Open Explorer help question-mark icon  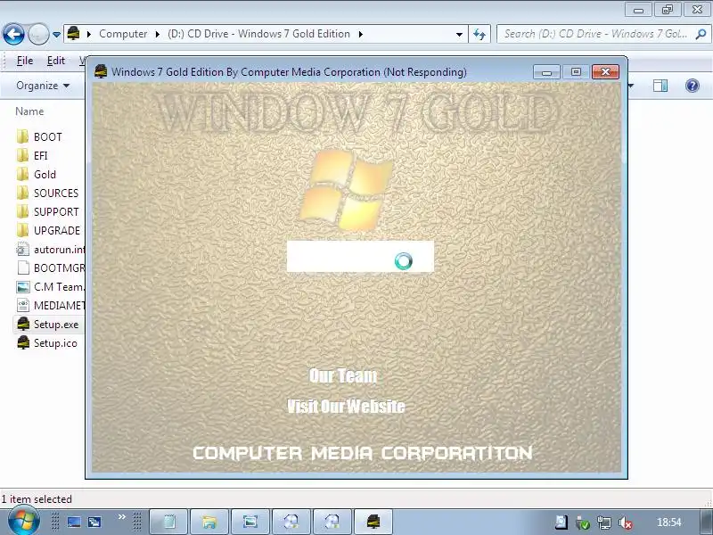point(693,86)
